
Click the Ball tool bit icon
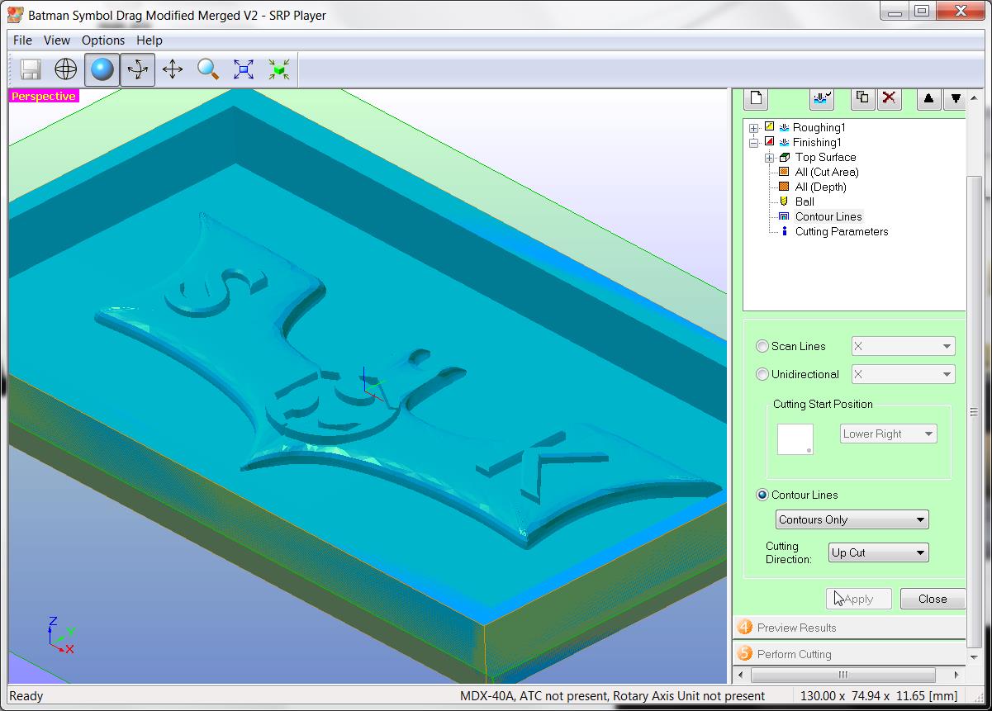click(785, 201)
